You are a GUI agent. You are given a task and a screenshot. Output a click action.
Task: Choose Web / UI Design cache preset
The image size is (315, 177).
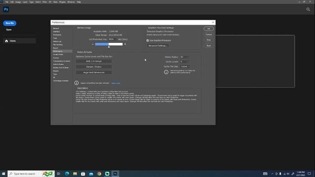pyautogui.click(x=94, y=61)
